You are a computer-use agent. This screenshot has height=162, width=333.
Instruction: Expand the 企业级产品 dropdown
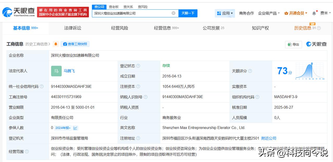click(269, 13)
